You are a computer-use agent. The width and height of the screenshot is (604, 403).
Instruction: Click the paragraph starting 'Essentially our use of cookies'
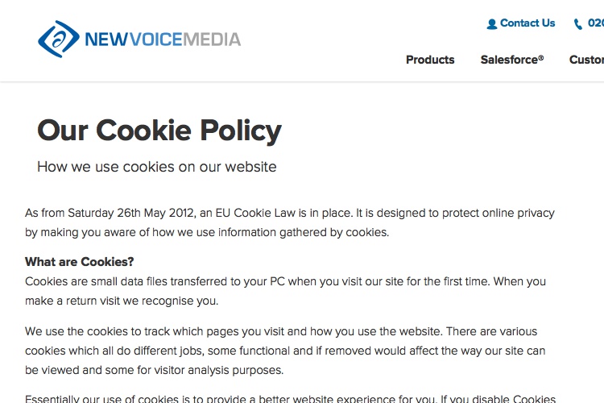point(291,398)
